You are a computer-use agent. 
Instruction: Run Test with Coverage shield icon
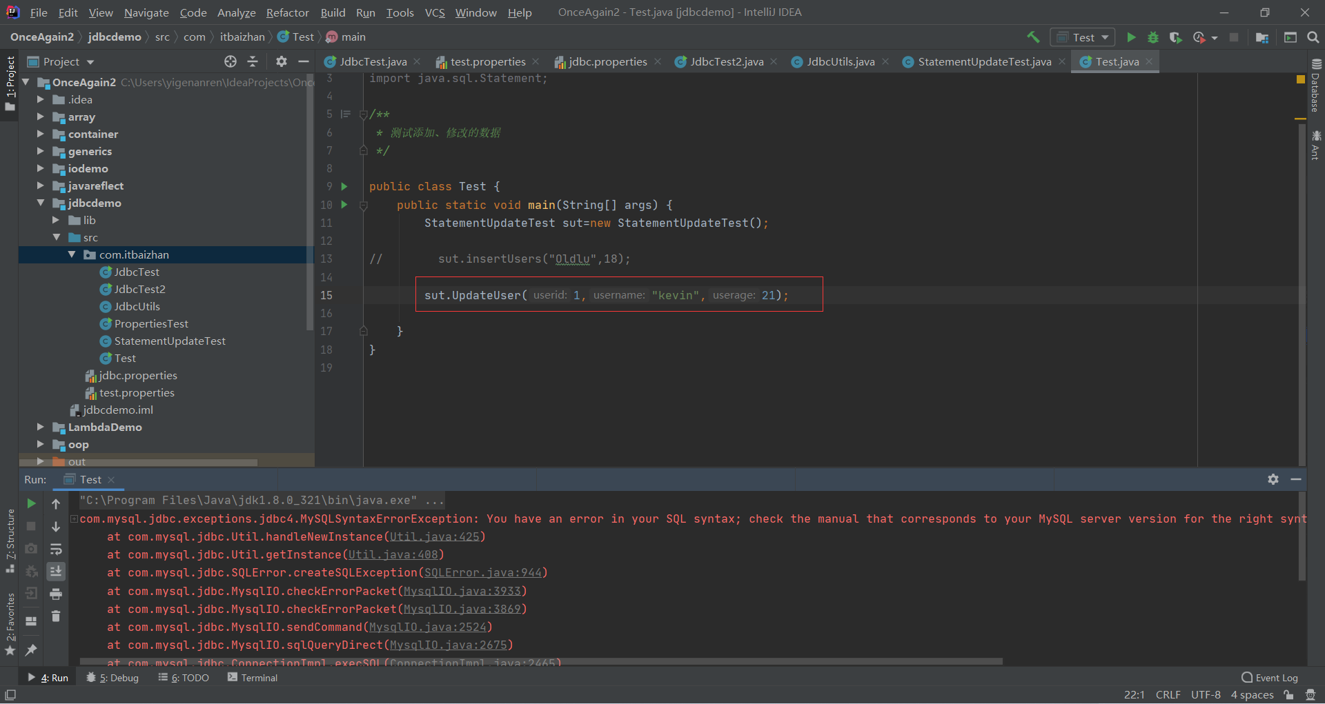[1175, 37]
